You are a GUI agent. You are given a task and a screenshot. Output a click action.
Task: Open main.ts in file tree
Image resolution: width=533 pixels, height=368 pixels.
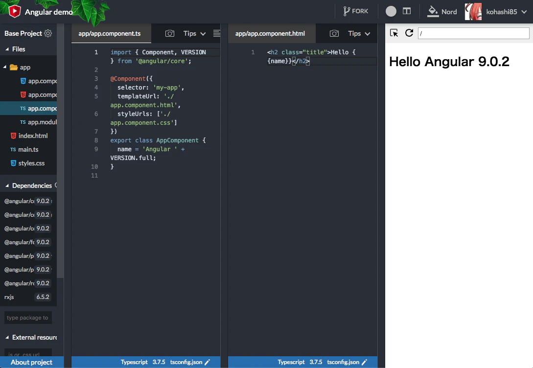pyautogui.click(x=24, y=150)
